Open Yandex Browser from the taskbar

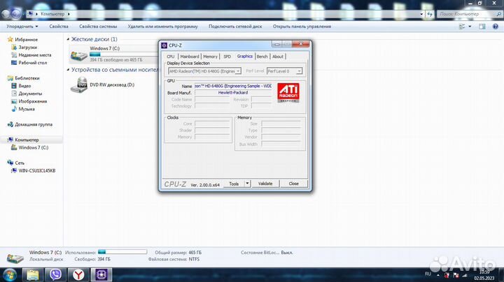(80, 274)
